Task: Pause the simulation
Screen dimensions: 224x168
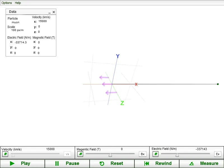Action: coord(67,164)
